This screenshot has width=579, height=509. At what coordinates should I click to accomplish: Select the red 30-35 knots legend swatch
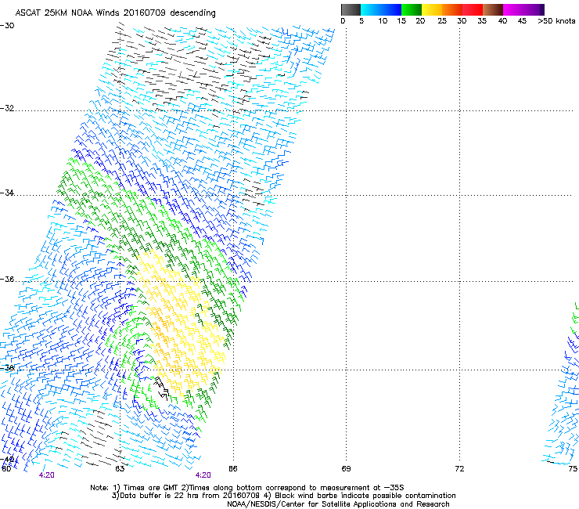pos(473,9)
